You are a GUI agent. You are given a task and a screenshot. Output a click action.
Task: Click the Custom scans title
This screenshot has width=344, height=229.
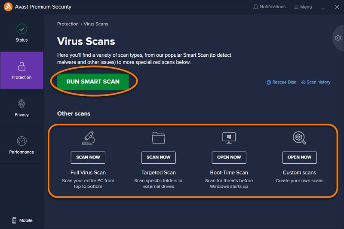299,172
